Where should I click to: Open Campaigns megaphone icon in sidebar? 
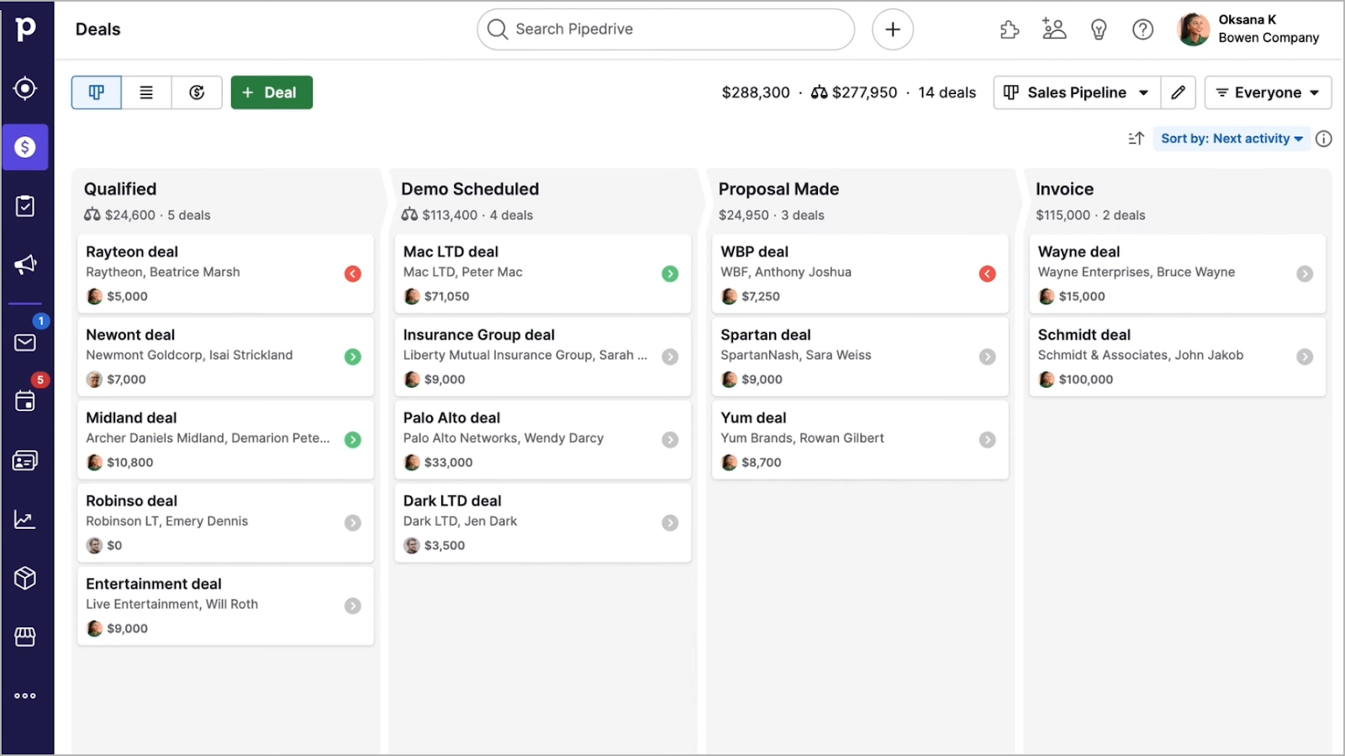tap(25, 265)
